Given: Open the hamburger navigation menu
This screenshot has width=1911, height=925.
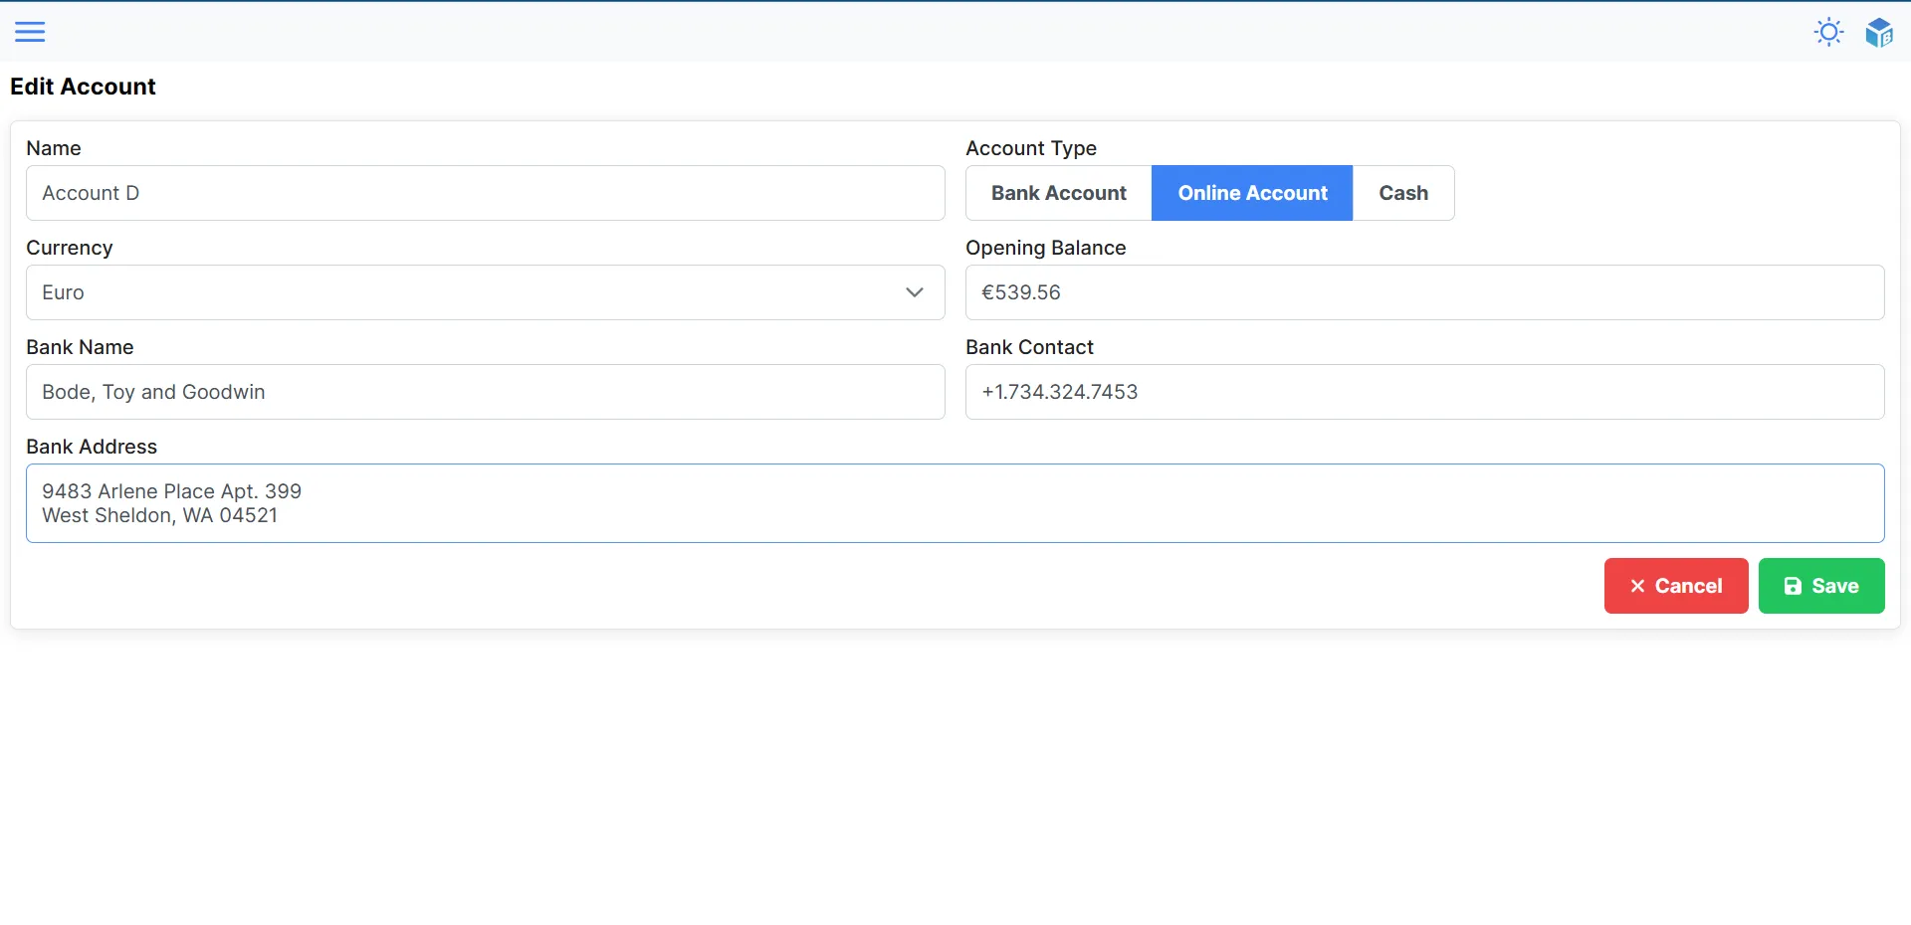Looking at the screenshot, I should click(x=30, y=32).
